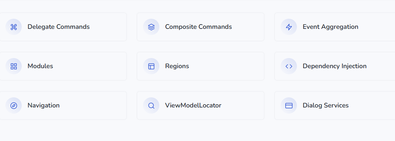
Task: Click empty area of the Regions card
Action: [x=227, y=66]
